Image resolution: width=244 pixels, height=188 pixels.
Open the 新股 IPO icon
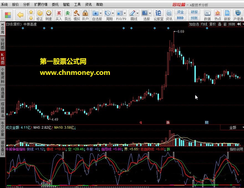[227, 13]
